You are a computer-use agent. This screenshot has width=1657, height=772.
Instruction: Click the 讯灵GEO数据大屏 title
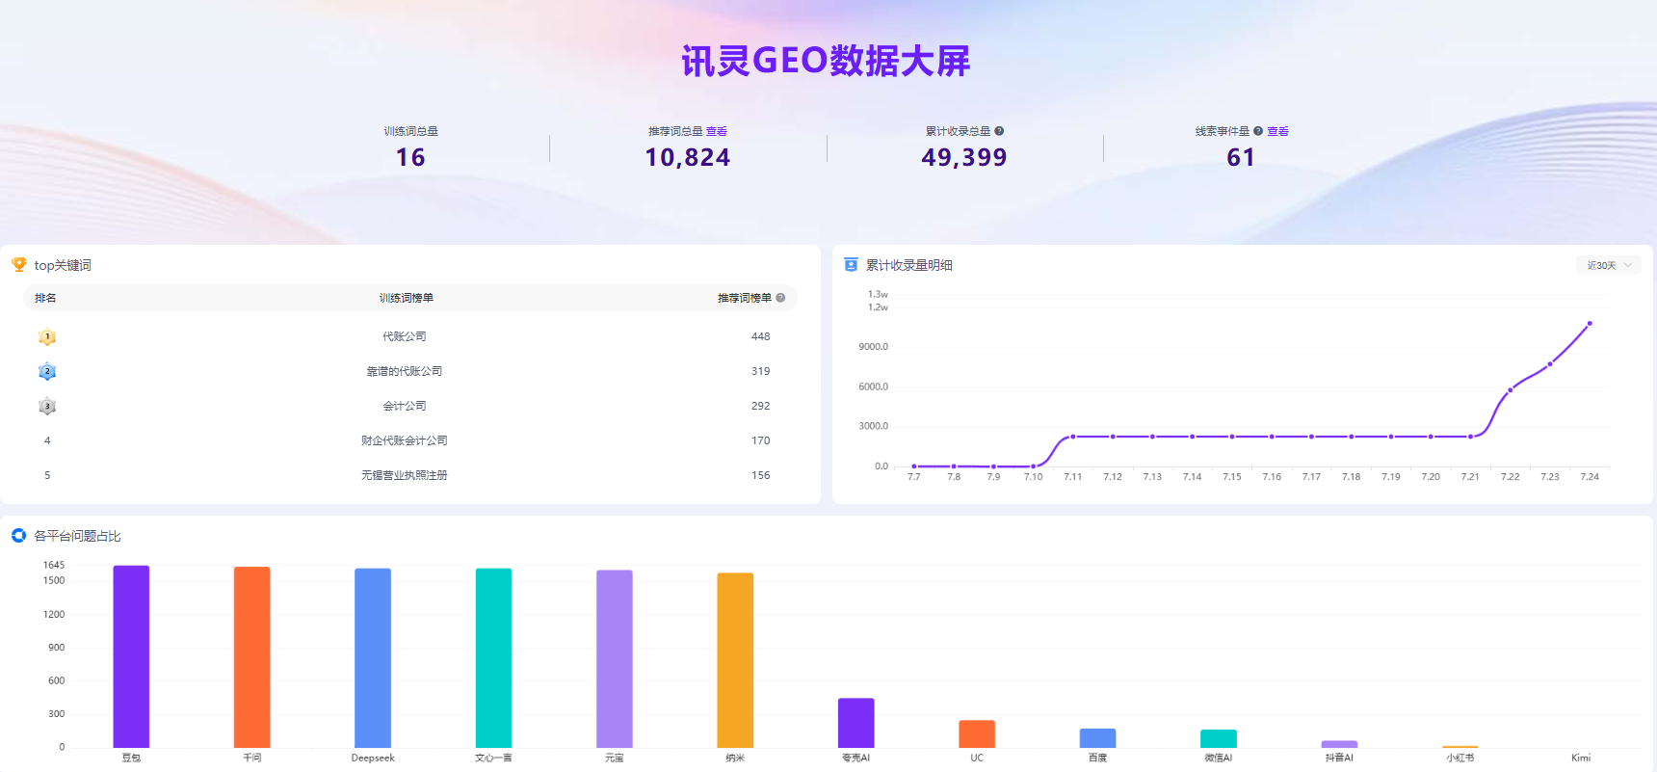point(826,61)
